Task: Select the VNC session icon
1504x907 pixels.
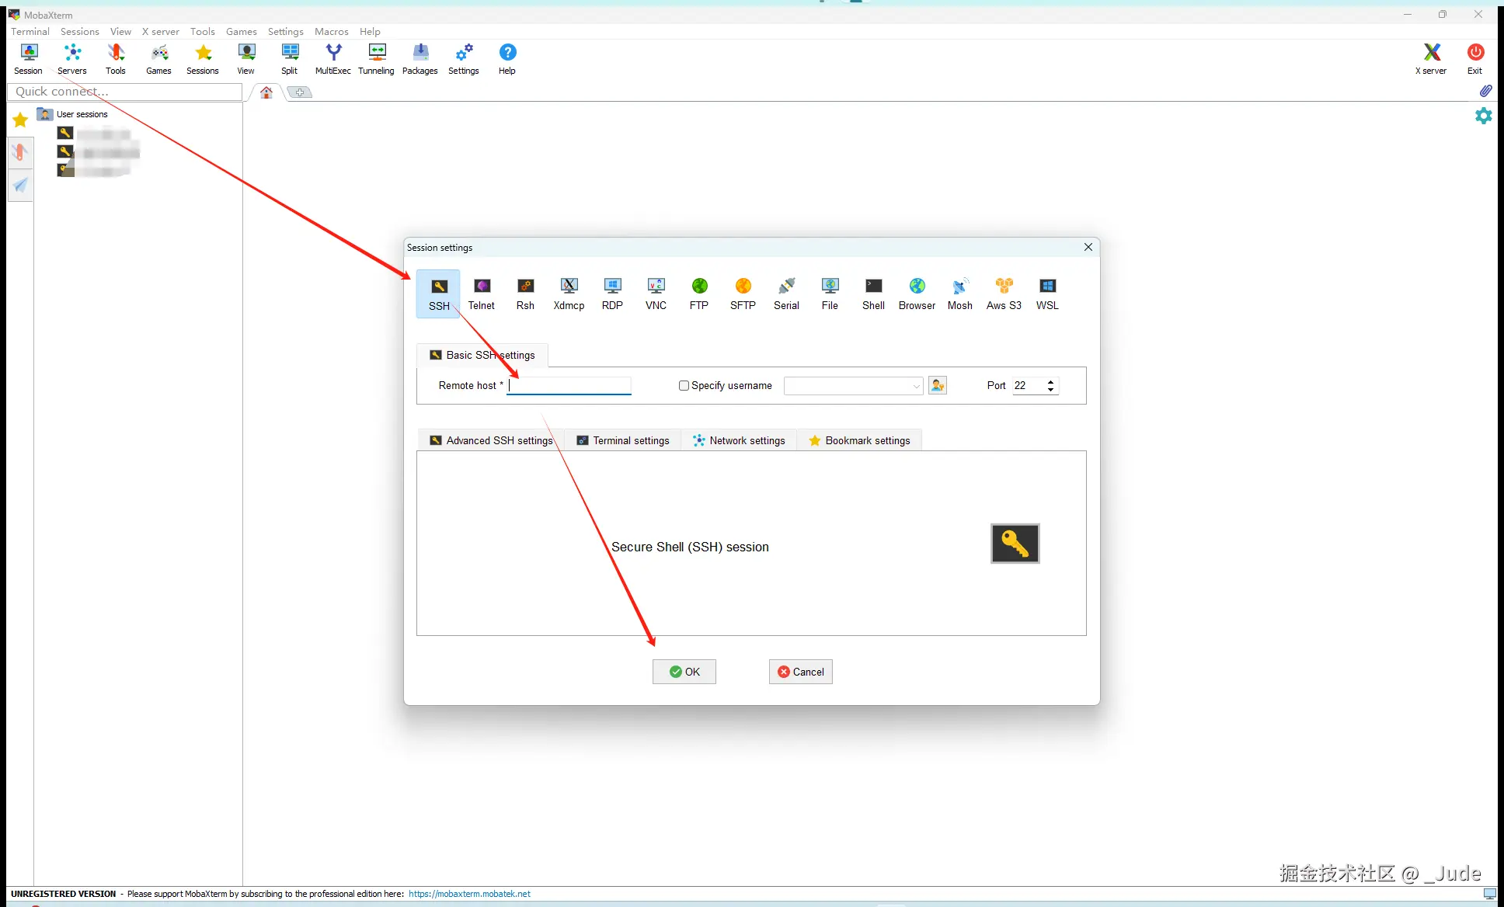Action: pyautogui.click(x=656, y=294)
